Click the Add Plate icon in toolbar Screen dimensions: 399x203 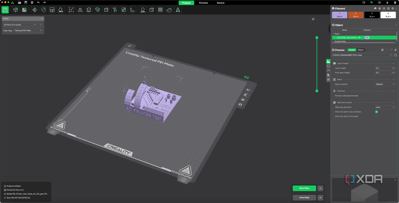pyautogui.click(x=24, y=10)
